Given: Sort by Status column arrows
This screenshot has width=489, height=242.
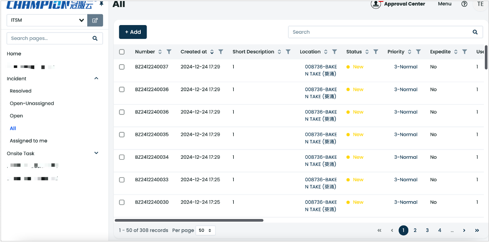Looking at the screenshot, I should [367, 52].
